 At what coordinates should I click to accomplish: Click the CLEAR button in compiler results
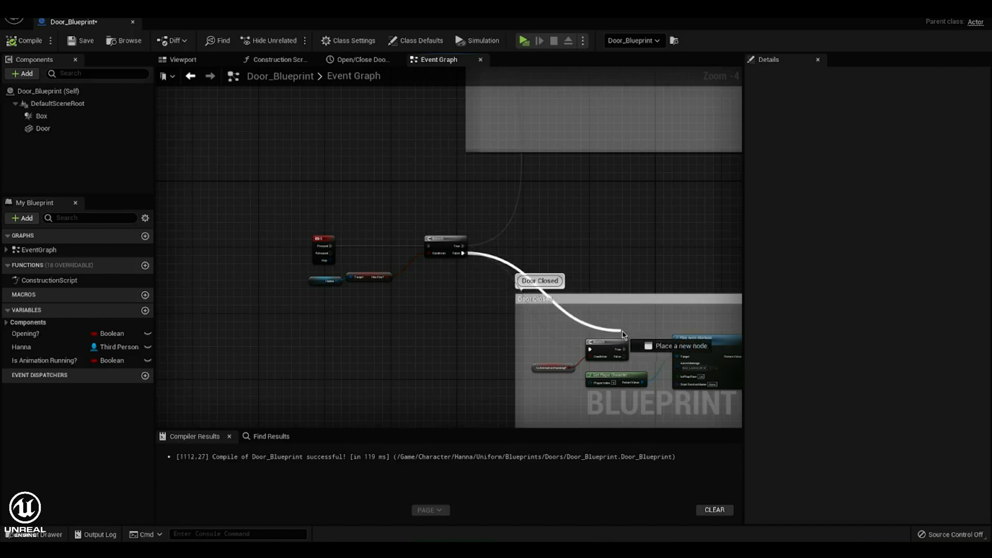pos(714,510)
